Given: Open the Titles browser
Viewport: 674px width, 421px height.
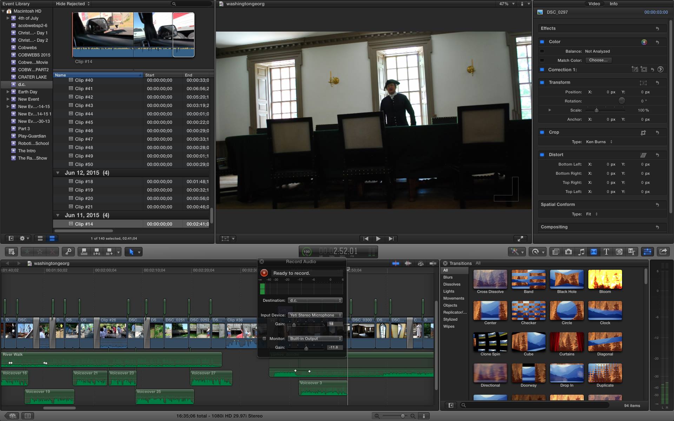Looking at the screenshot, I should [x=606, y=252].
